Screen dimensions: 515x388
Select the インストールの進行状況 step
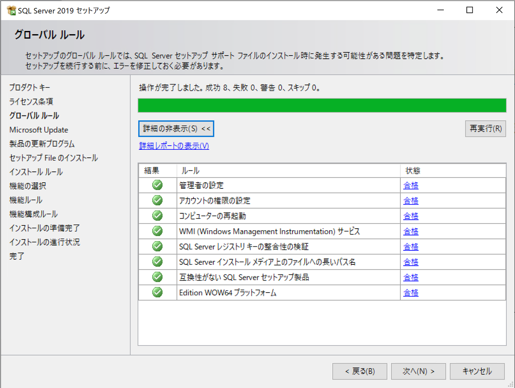click(x=44, y=242)
